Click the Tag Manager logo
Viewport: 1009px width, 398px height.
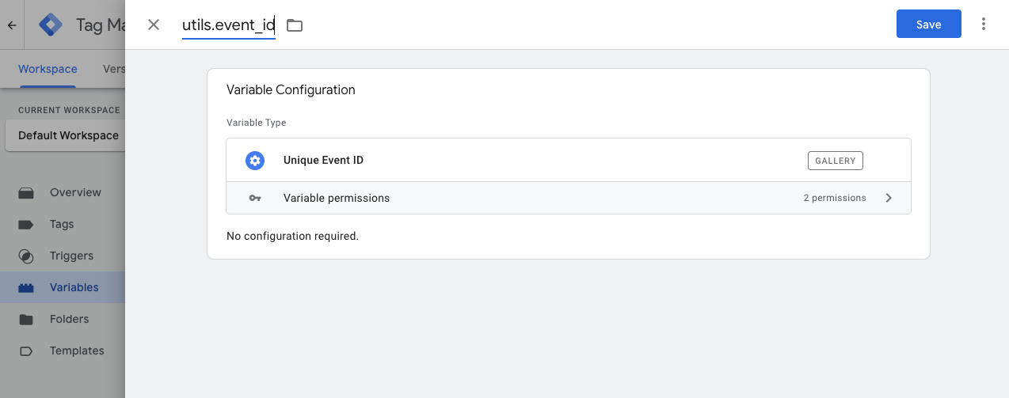pos(51,25)
